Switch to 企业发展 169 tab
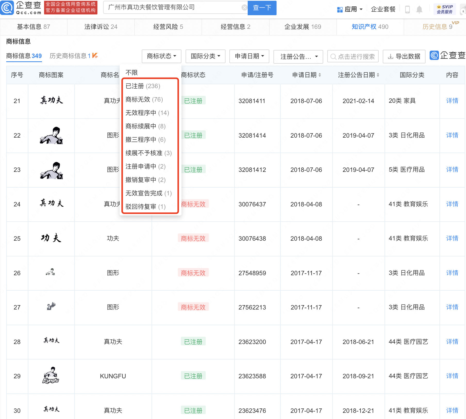The width and height of the screenshot is (466, 419). tap(303, 27)
